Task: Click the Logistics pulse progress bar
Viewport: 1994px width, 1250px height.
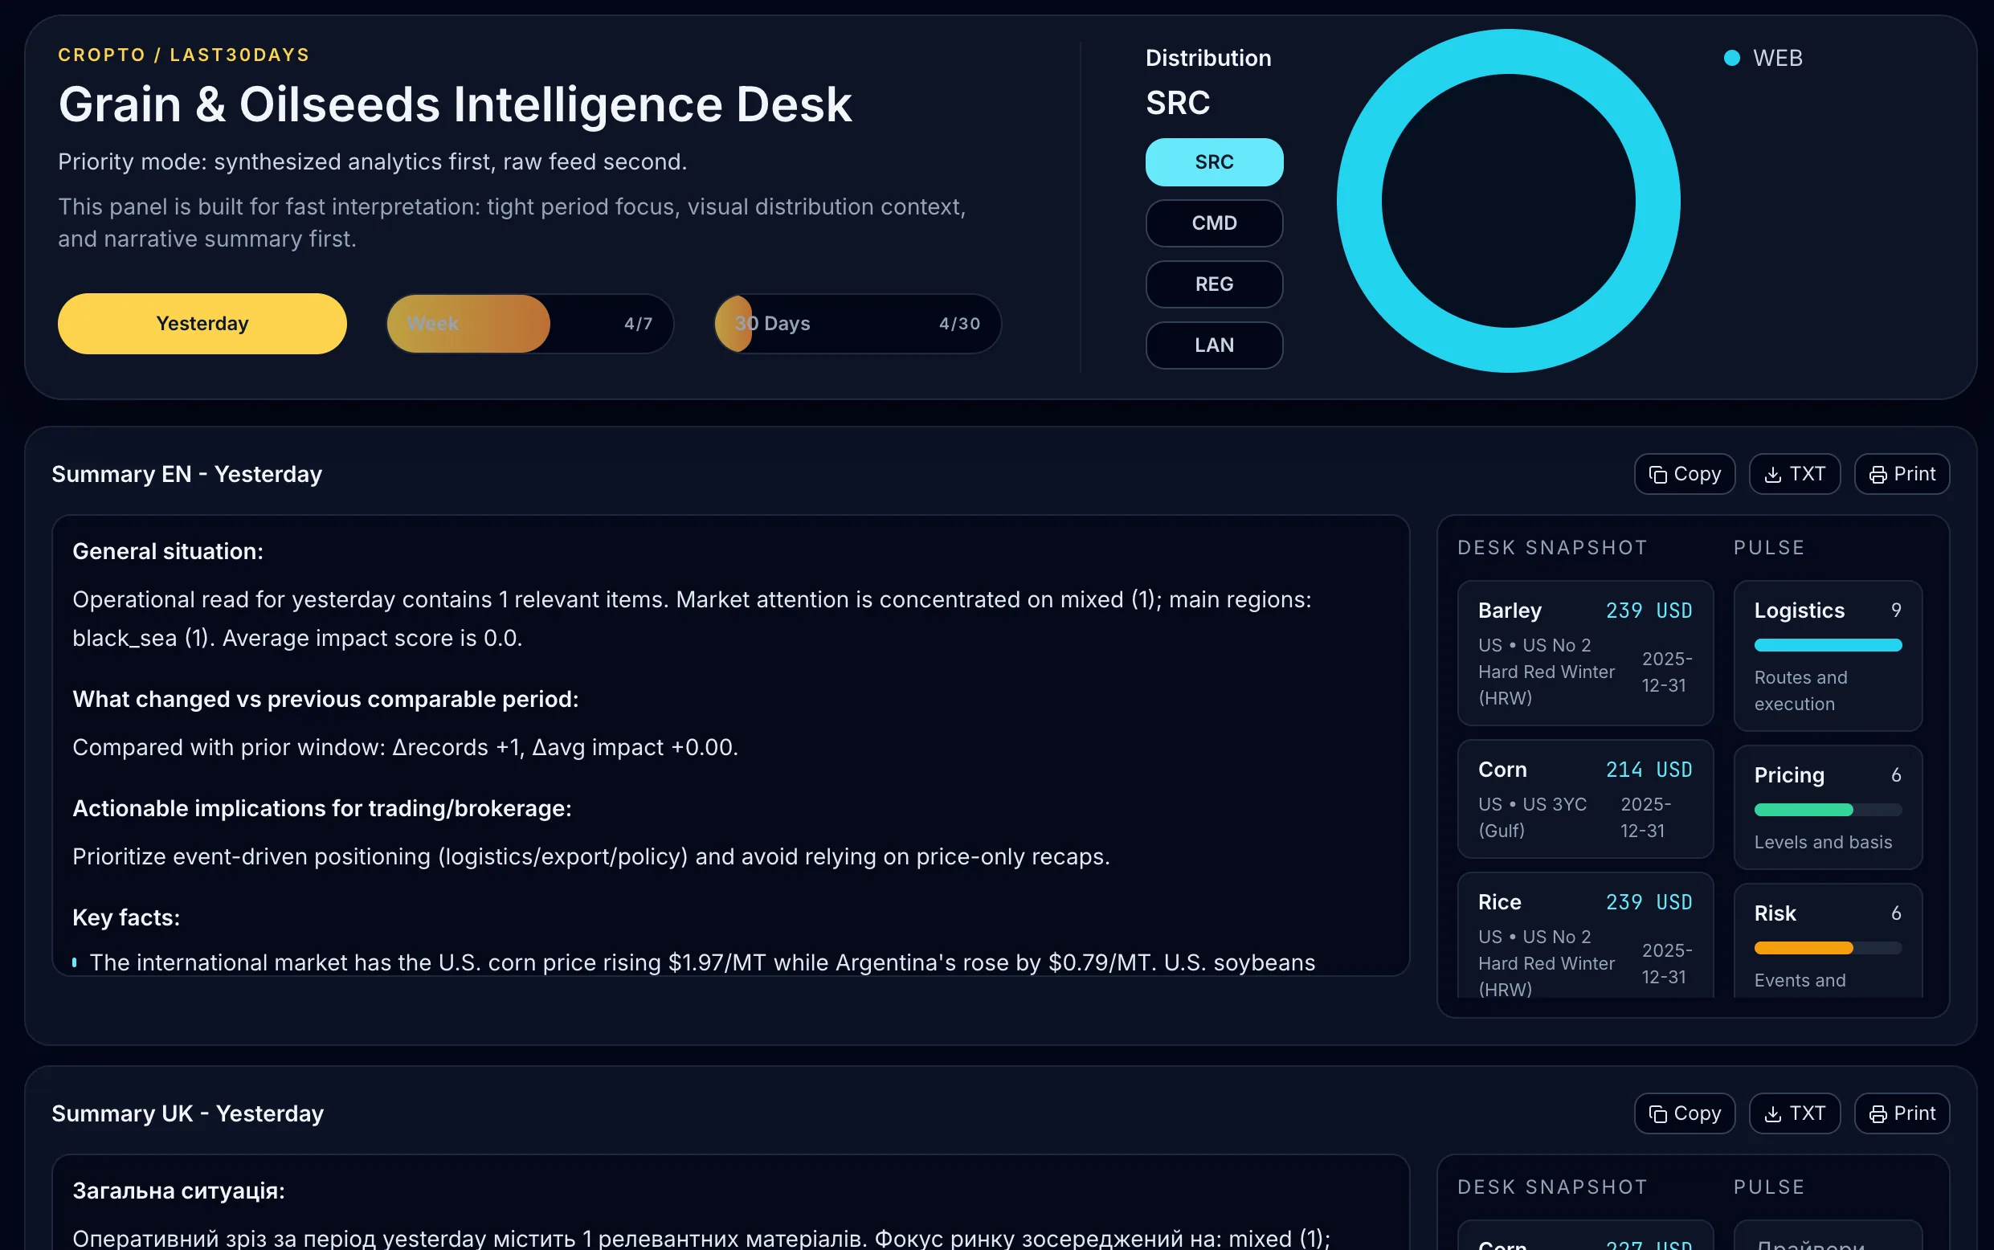Action: [x=1827, y=645]
